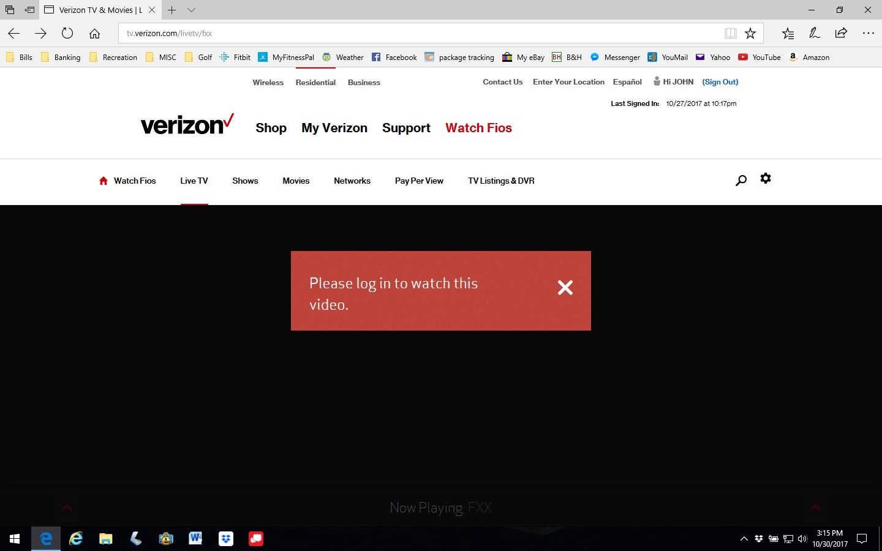Switch to TV Listings & DVR tab
This screenshot has height=551, width=882.
(501, 181)
